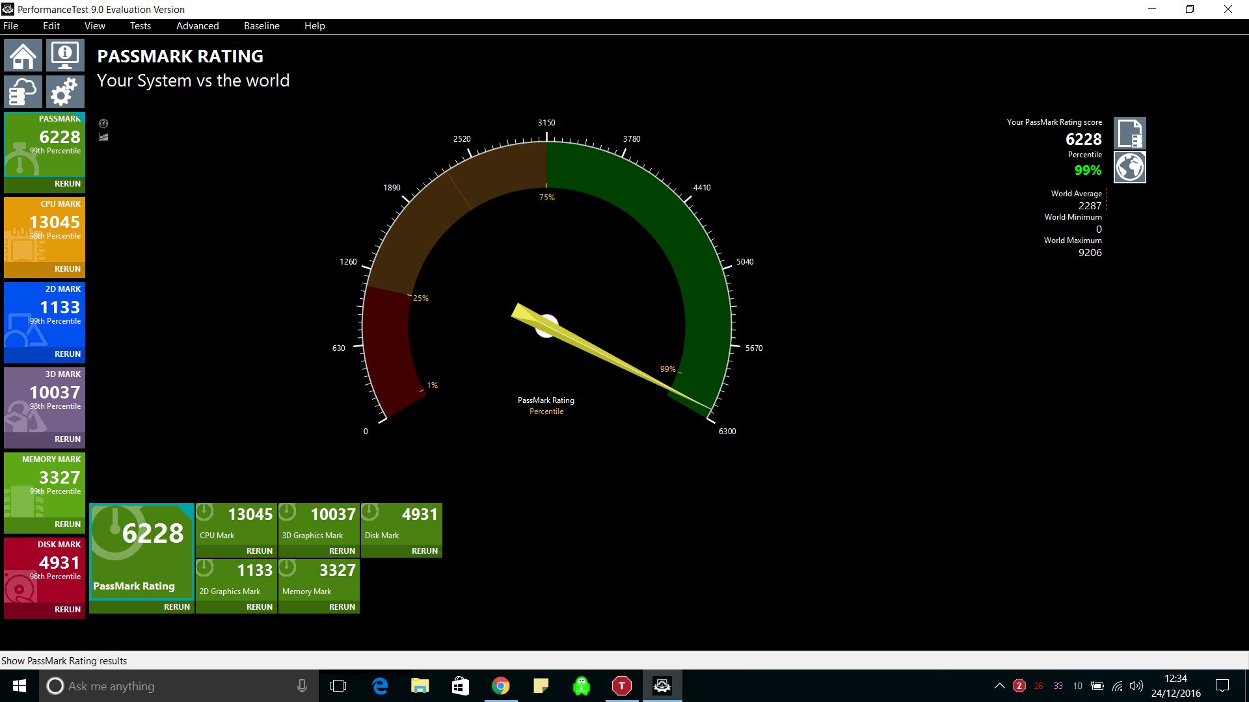This screenshot has width=1249, height=702.
Task: Select the bottom Disk Mark 4931 tile
Action: click(401, 524)
